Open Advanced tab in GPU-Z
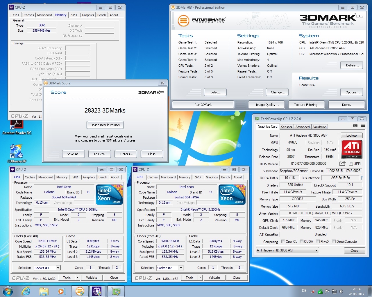 point(303,127)
